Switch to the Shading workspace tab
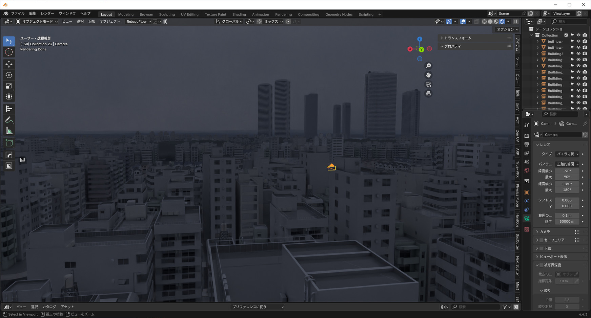The height and width of the screenshot is (318, 591). [239, 15]
